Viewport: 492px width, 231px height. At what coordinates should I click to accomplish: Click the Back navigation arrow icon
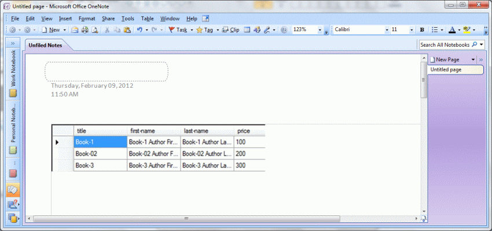(x=13, y=29)
